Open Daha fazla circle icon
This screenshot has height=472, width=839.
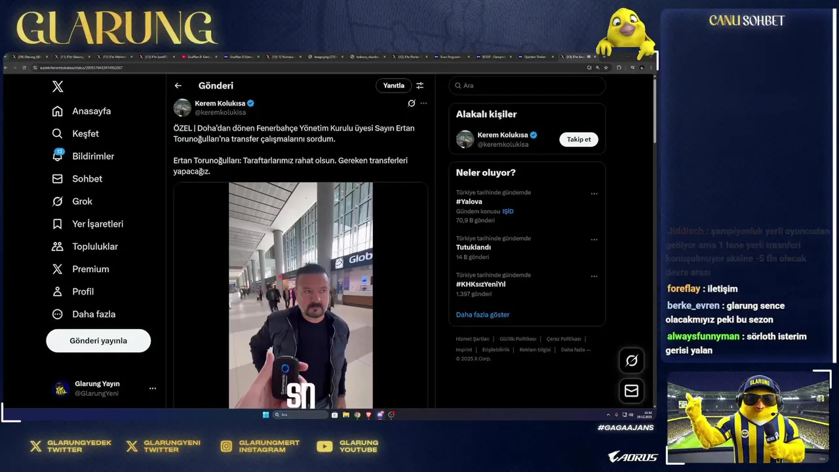click(x=58, y=314)
